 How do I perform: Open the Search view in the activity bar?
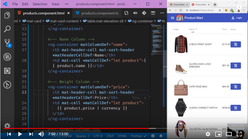(7, 29)
